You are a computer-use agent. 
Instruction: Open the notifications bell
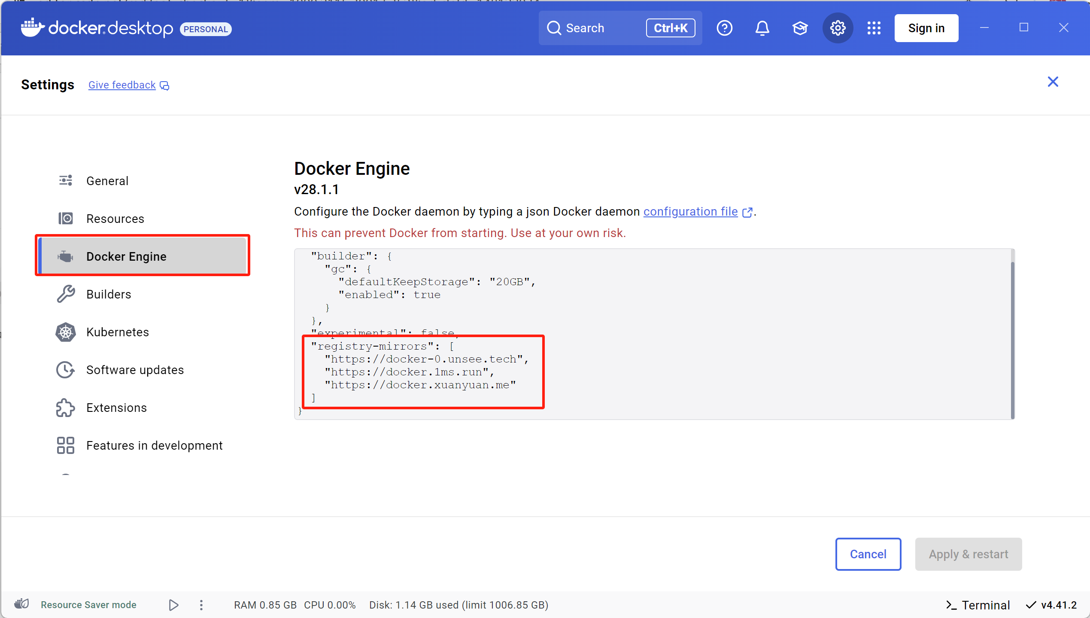coord(762,28)
